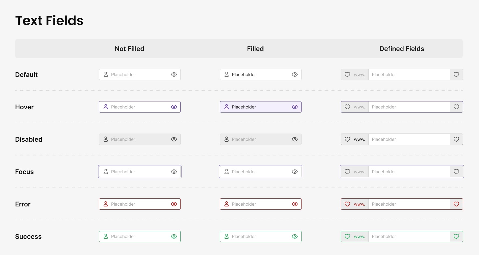
Task: Click the user icon in Default Filled field
Action: click(227, 74)
